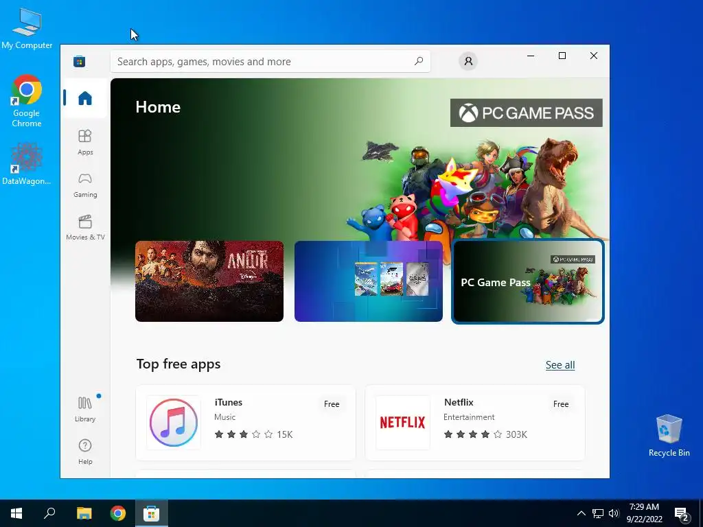Click Microsoft Store taskbar icon
Viewport: 703px width, 527px height.
pyautogui.click(x=152, y=513)
